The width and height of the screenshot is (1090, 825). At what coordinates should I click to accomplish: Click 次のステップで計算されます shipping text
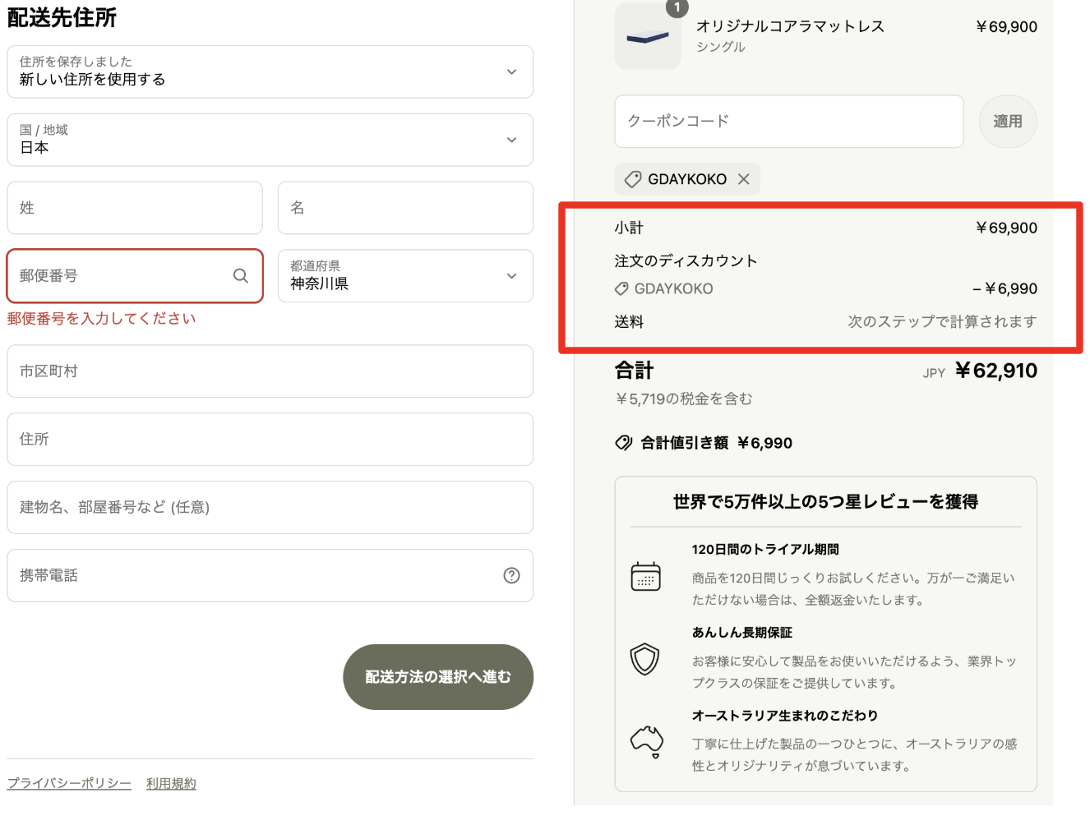pos(942,321)
